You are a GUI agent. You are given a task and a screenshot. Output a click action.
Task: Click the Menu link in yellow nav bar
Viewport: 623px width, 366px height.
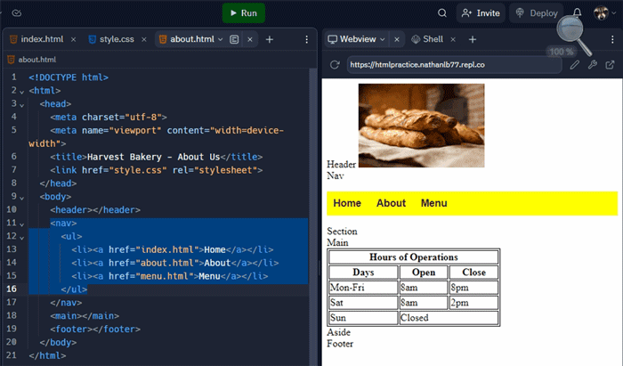(x=434, y=203)
